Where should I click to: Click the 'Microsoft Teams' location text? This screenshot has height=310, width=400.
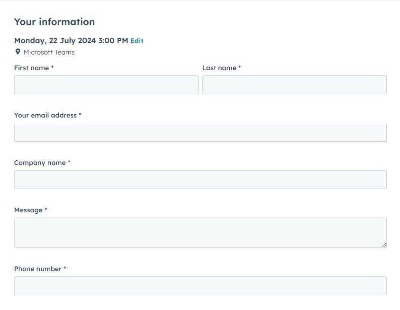[49, 52]
